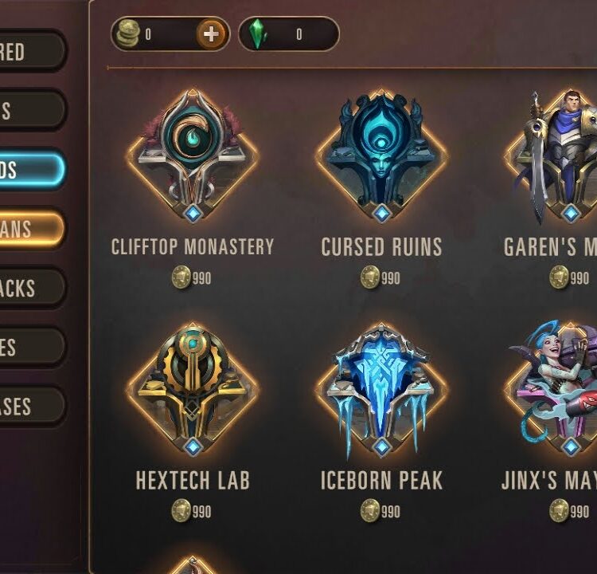Open the Hextech Lab board emblem

193,389
